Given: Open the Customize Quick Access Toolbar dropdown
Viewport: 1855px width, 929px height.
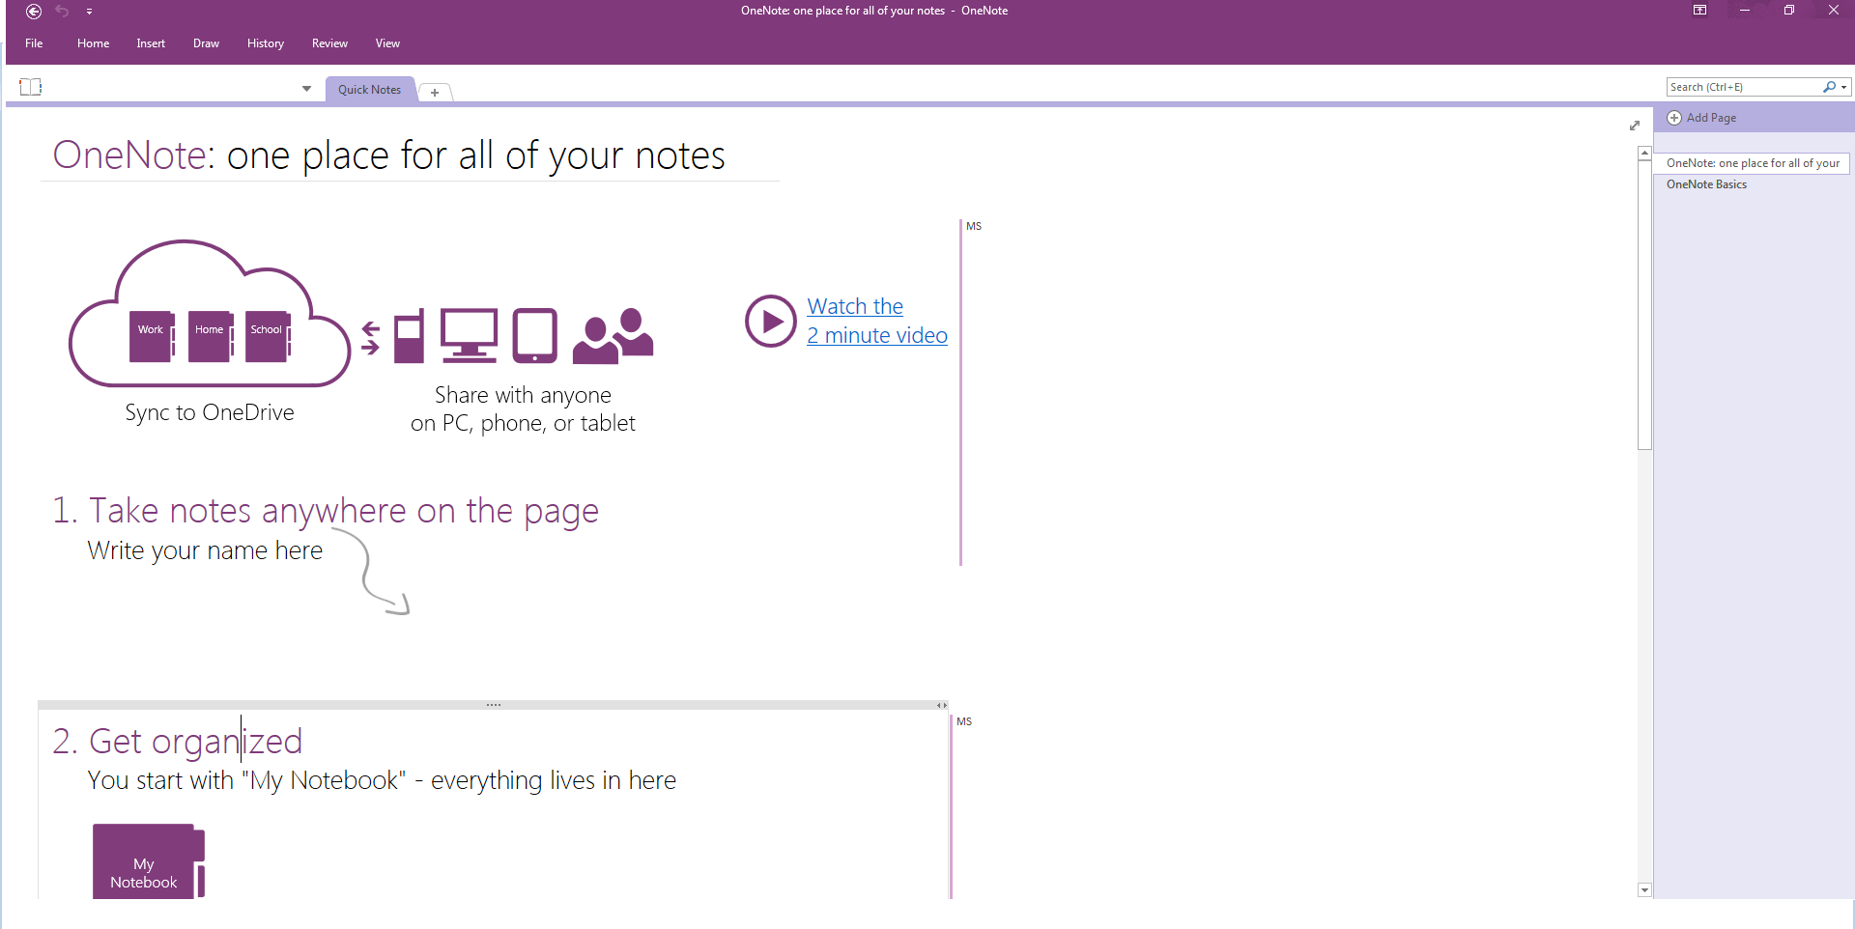Looking at the screenshot, I should pos(89,12).
